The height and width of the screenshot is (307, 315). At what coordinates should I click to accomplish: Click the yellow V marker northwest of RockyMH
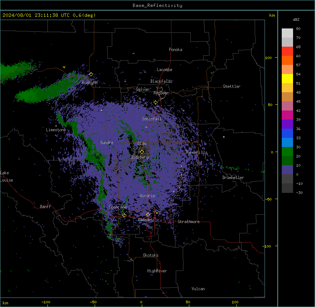(64, 67)
